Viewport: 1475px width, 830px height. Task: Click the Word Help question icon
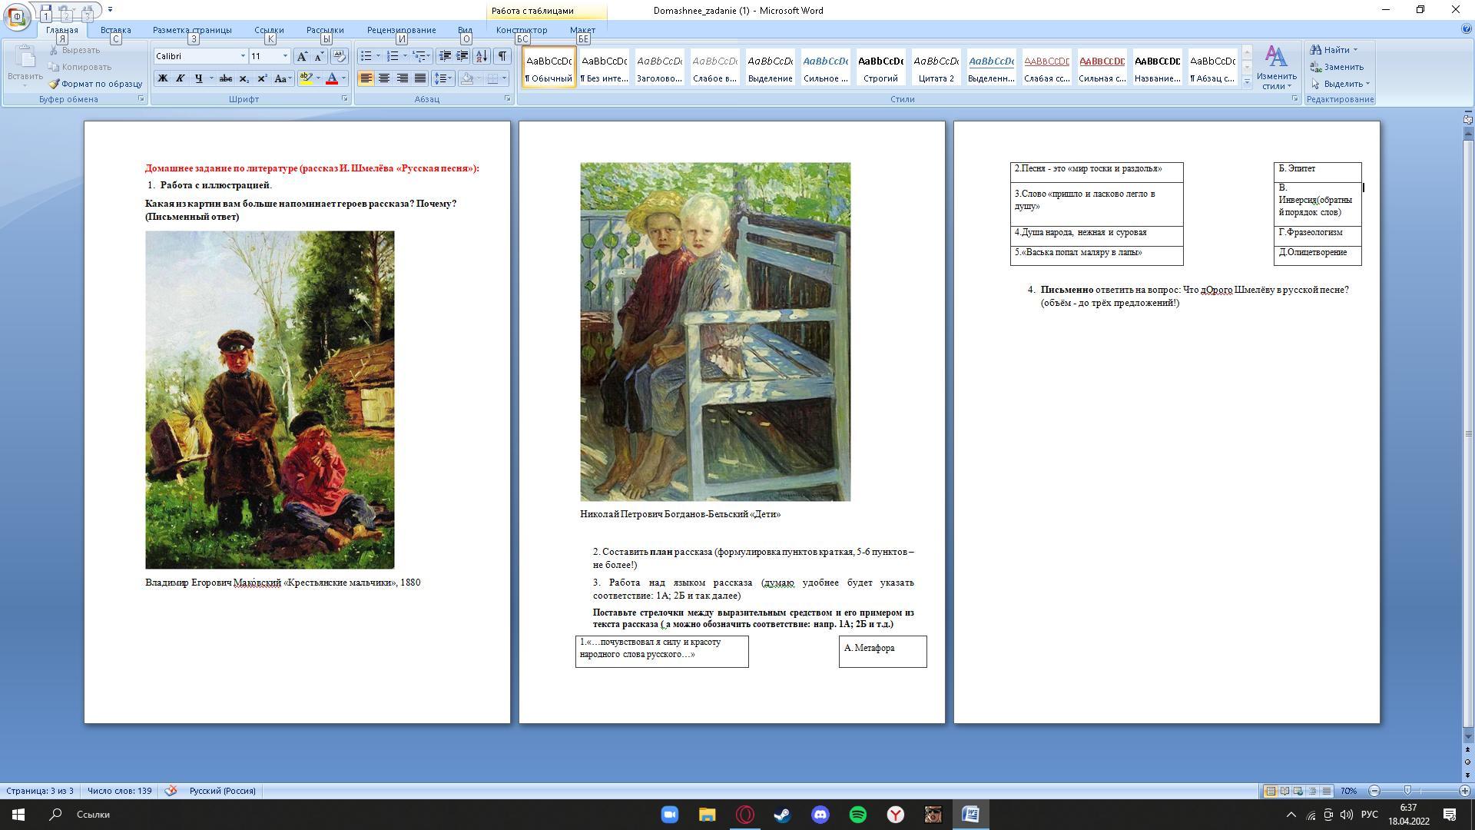pos(1467,29)
